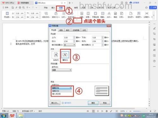This screenshot has height=118, width=158.
Task: Toggle spell check status in status bar
Action: [x=28, y=111]
